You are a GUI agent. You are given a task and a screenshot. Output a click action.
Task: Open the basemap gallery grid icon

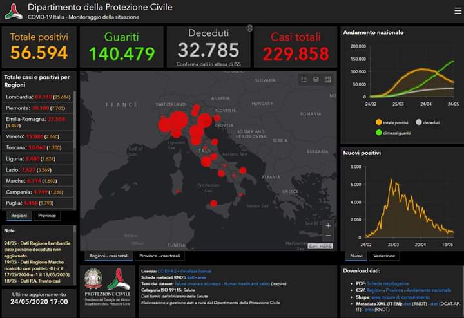point(328,79)
